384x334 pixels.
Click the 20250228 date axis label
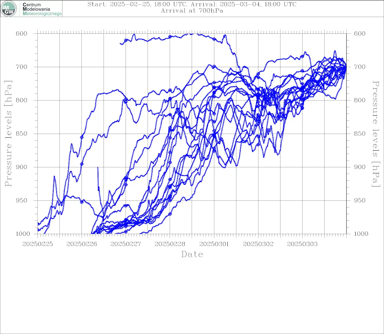(170, 244)
